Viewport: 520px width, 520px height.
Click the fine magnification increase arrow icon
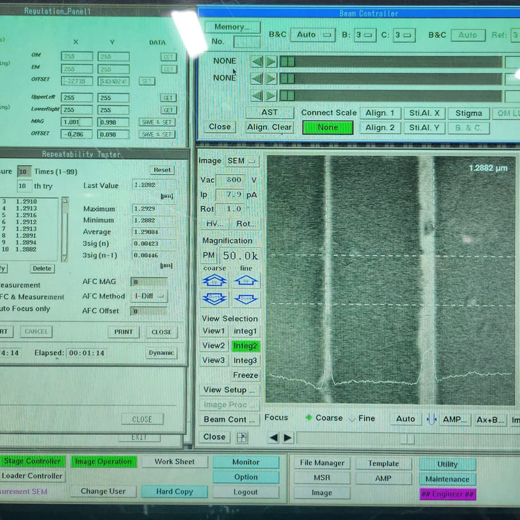[245, 278]
